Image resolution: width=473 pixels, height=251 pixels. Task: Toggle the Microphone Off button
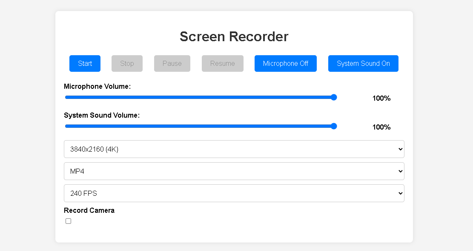285,63
